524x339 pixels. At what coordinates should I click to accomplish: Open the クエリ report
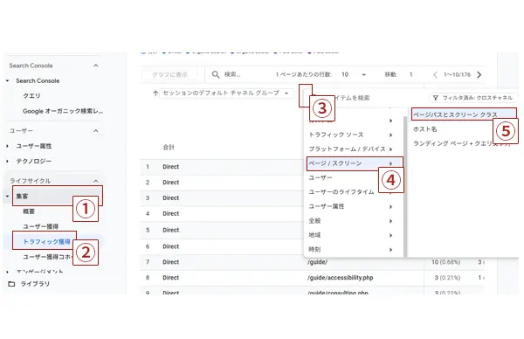[31, 96]
